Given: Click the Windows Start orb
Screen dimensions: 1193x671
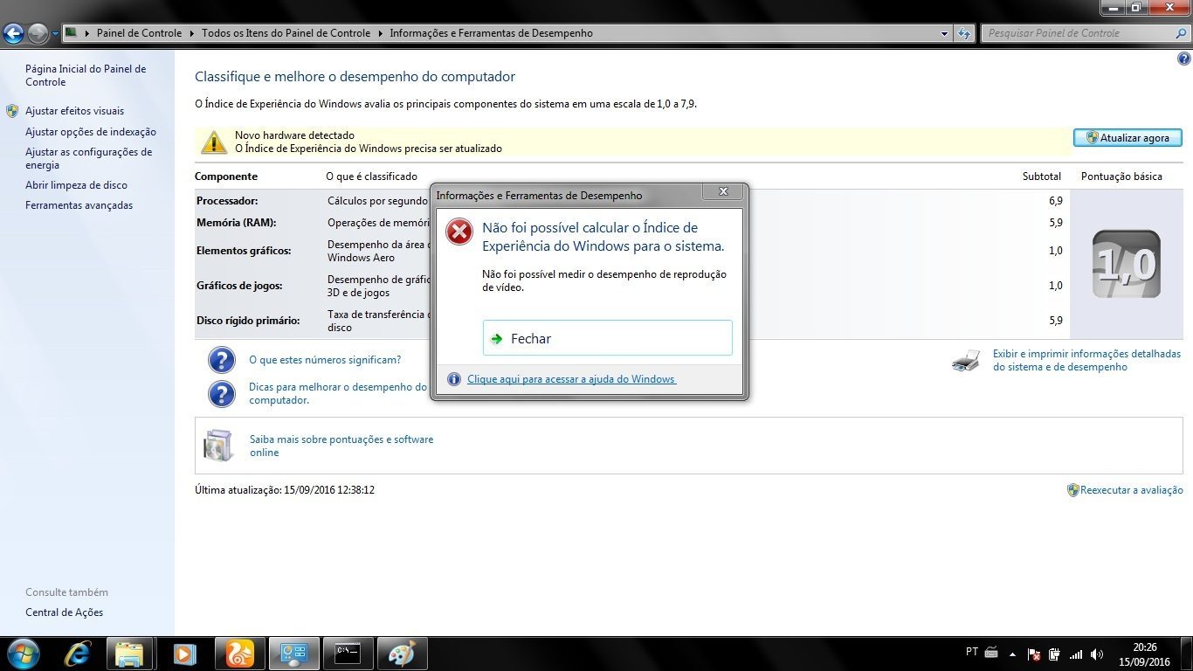Looking at the screenshot, I should tap(22, 654).
